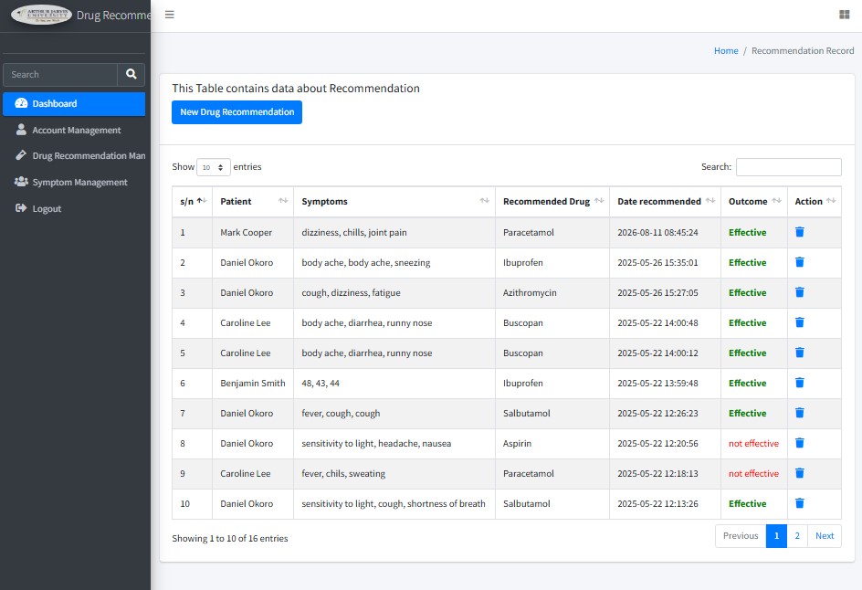
Task: Click the sidebar search magnifier button
Action: [x=131, y=74]
